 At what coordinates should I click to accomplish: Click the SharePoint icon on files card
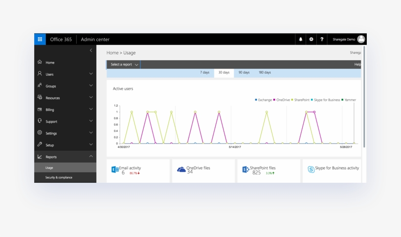coord(245,170)
